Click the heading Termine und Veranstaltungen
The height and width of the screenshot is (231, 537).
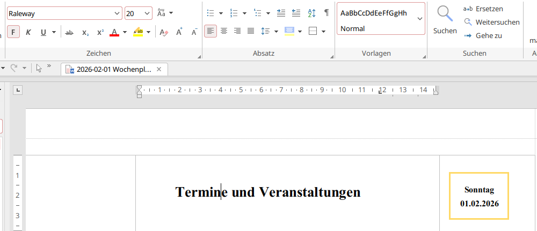[x=268, y=192]
